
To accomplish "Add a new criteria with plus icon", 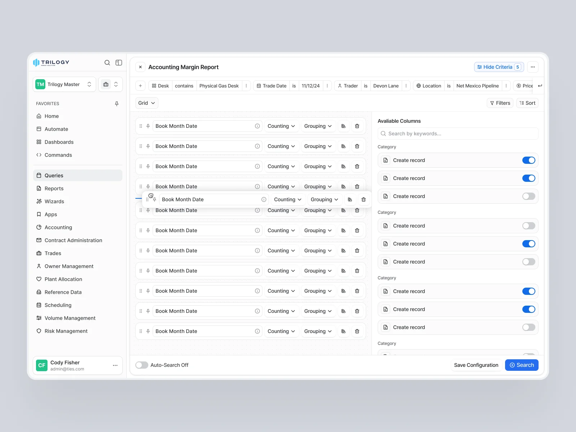I will click(x=140, y=86).
